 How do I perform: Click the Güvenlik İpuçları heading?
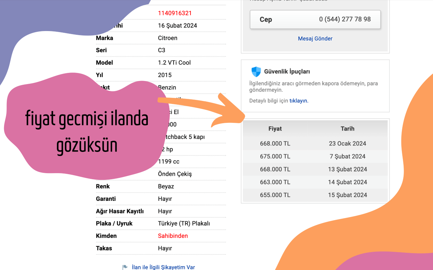click(x=287, y=72)
